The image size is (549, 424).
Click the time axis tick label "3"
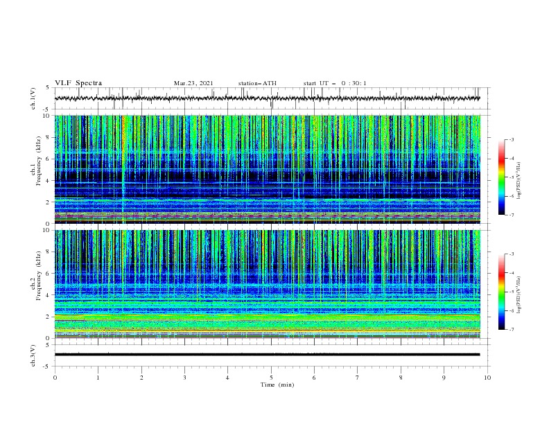pos(184,378)
